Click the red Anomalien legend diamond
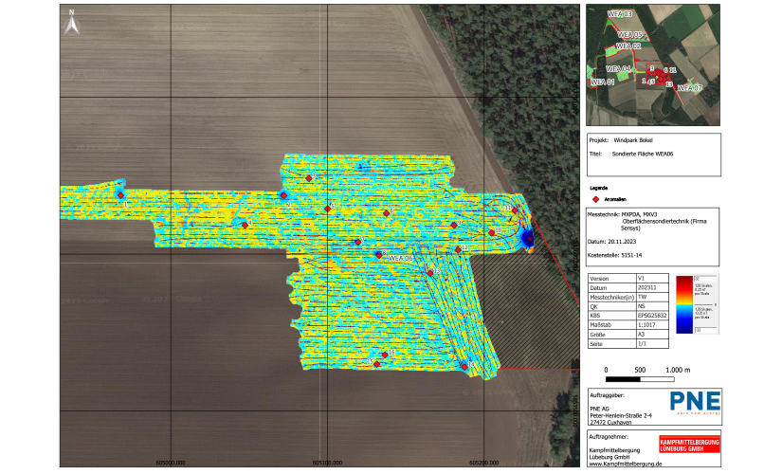The width and height of the screenshot is (782, 474). tap(595, 199)
